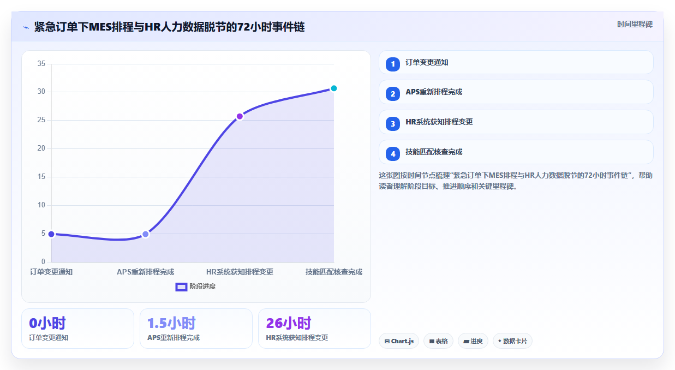Click x-axis label 订单变更通知

(51, 272)
